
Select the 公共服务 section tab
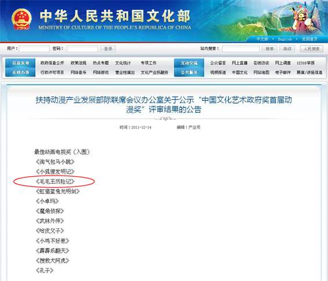189,72
